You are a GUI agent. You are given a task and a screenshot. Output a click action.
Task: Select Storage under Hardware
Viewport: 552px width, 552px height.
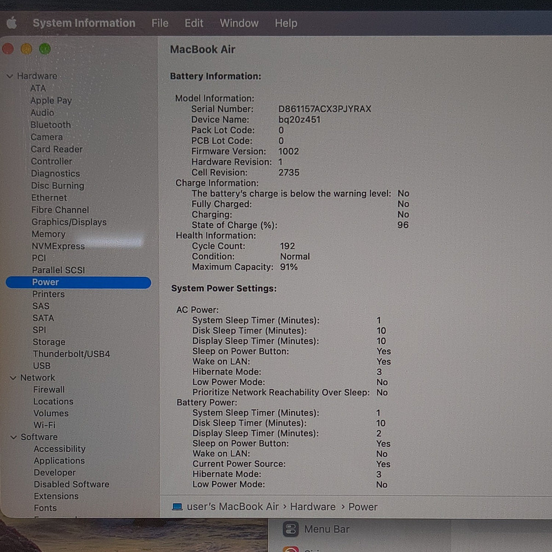pyautogui.click(x=49, y=342)
